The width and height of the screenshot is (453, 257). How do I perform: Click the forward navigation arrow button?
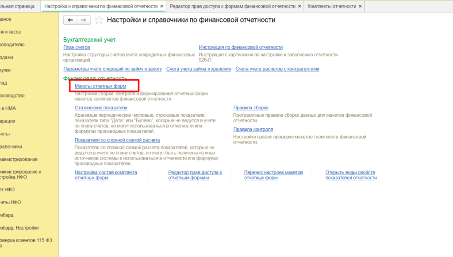click(x=84, y=20)
